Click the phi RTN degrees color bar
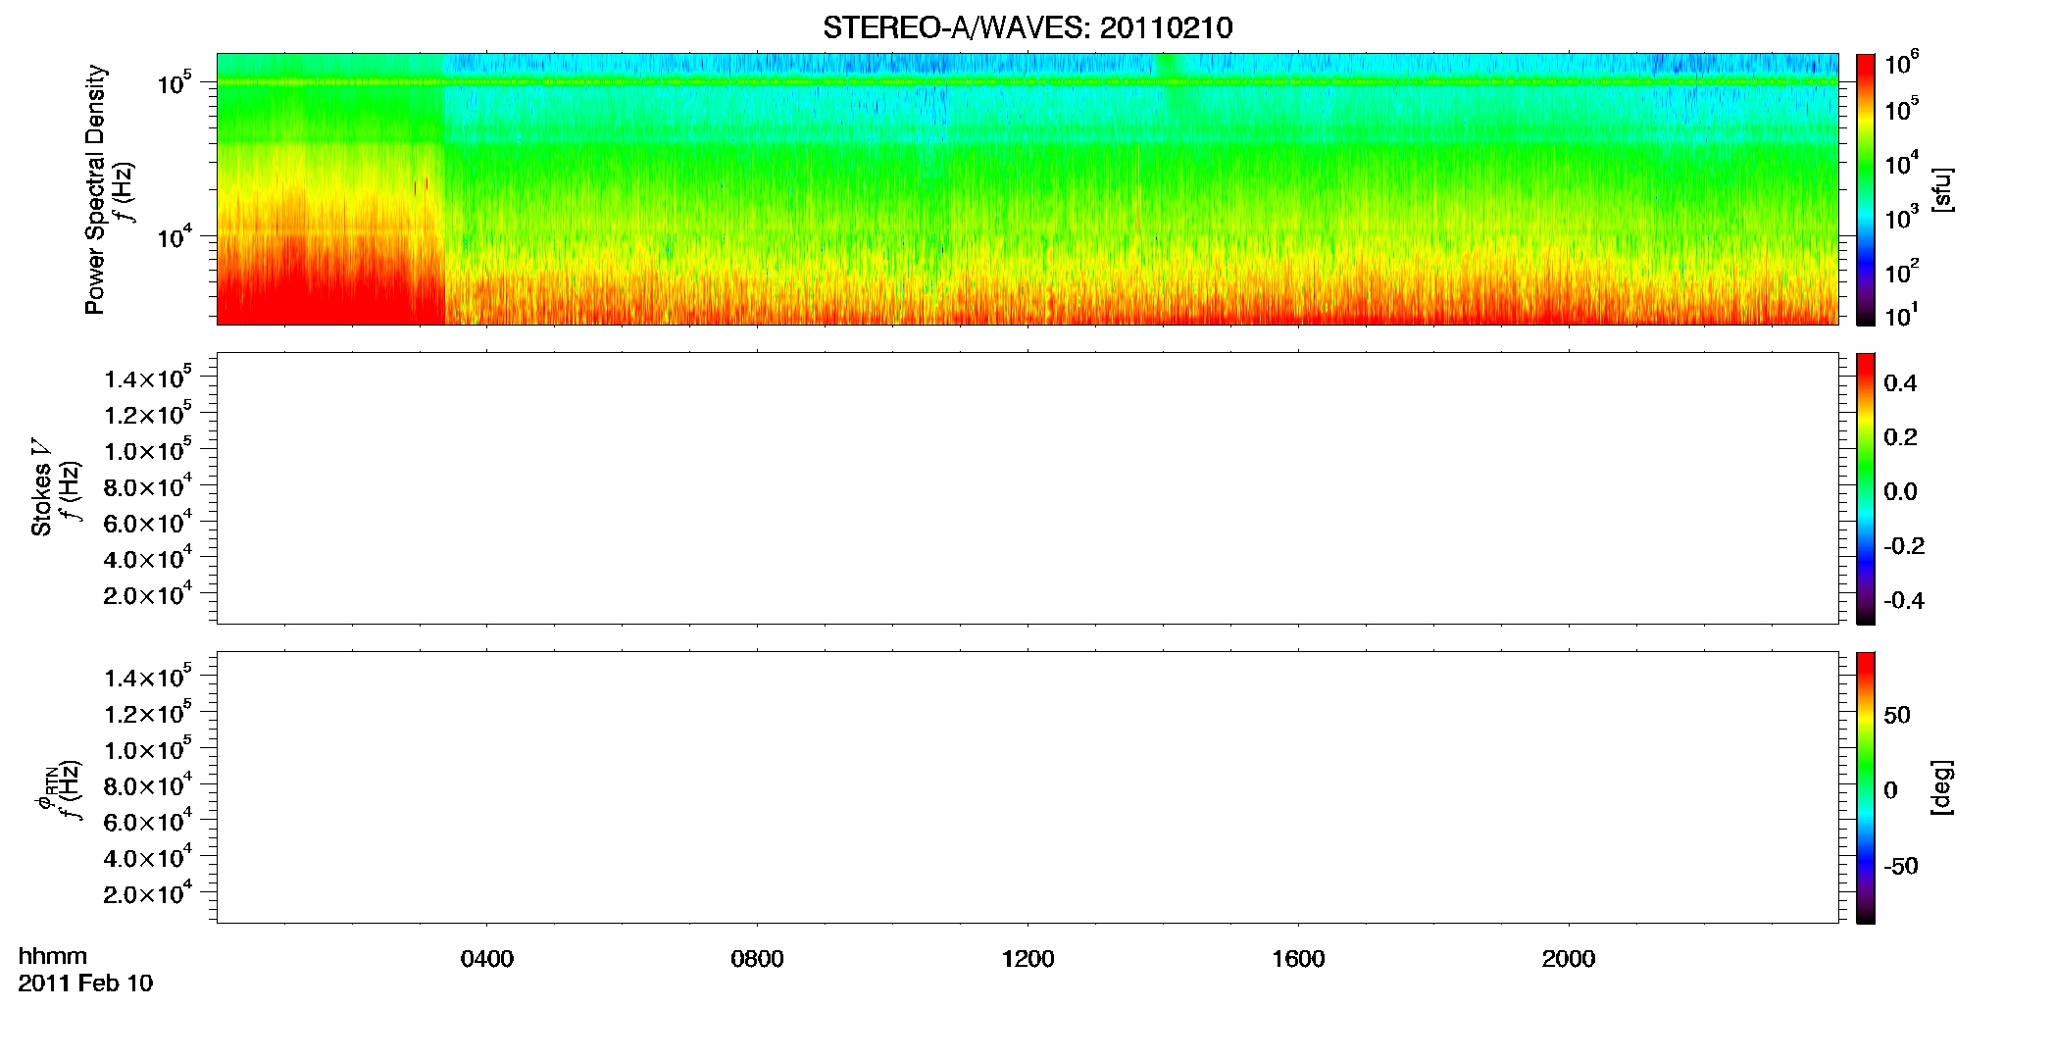The width and height of the screenshot is (2055, 1059). pos(1866,787)
